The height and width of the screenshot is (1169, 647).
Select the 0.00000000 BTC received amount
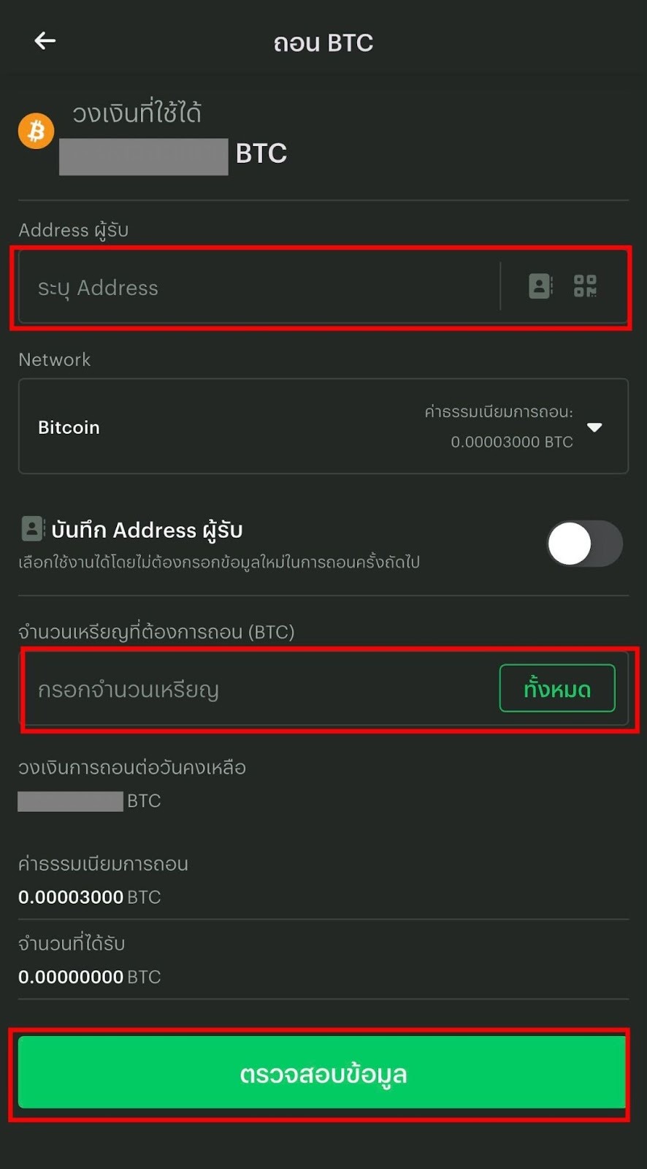(x=89, y=977)
